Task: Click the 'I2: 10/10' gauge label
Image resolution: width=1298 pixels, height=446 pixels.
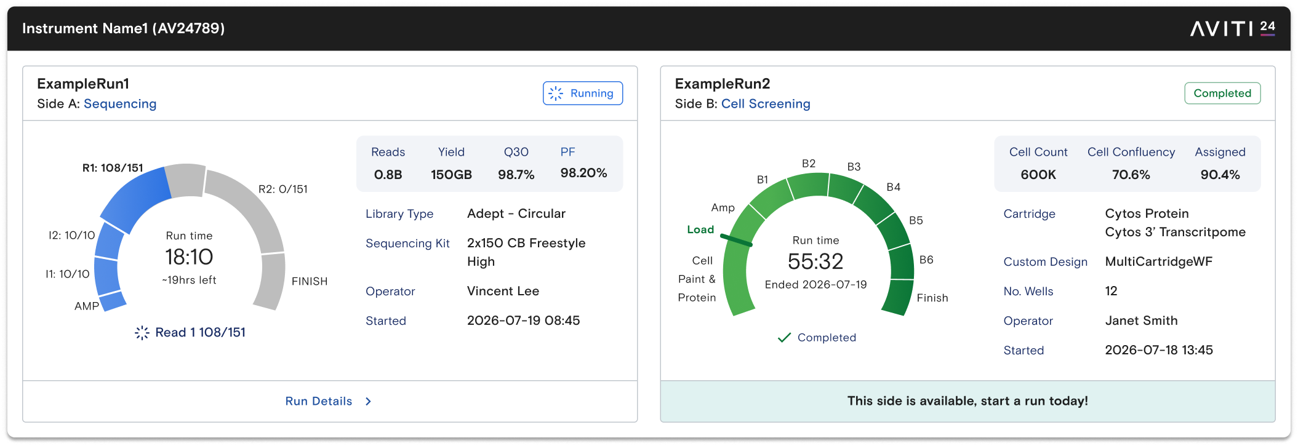Action: tap(72, 236)
